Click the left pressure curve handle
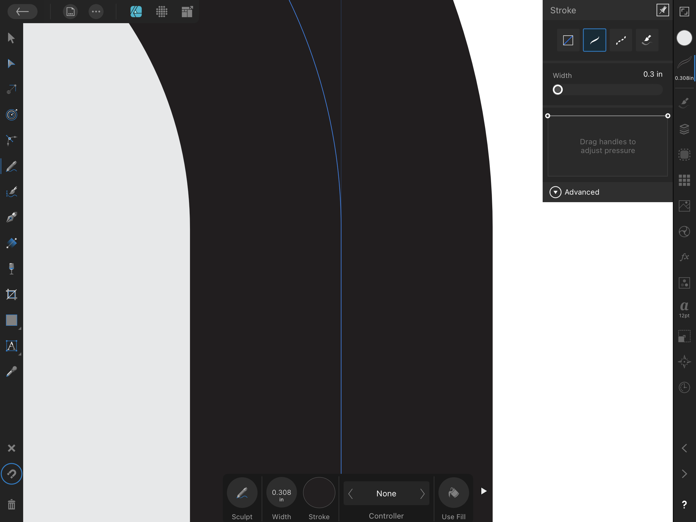The width and height of the screenshot is (696, 522). [x=547, y=116]
